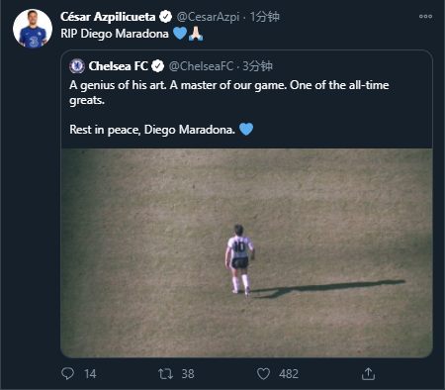Viewport: 445px width, 390px height.
Task: Open the quoted Chelsea FC tweet text
Action: click(x=229, y=107)
